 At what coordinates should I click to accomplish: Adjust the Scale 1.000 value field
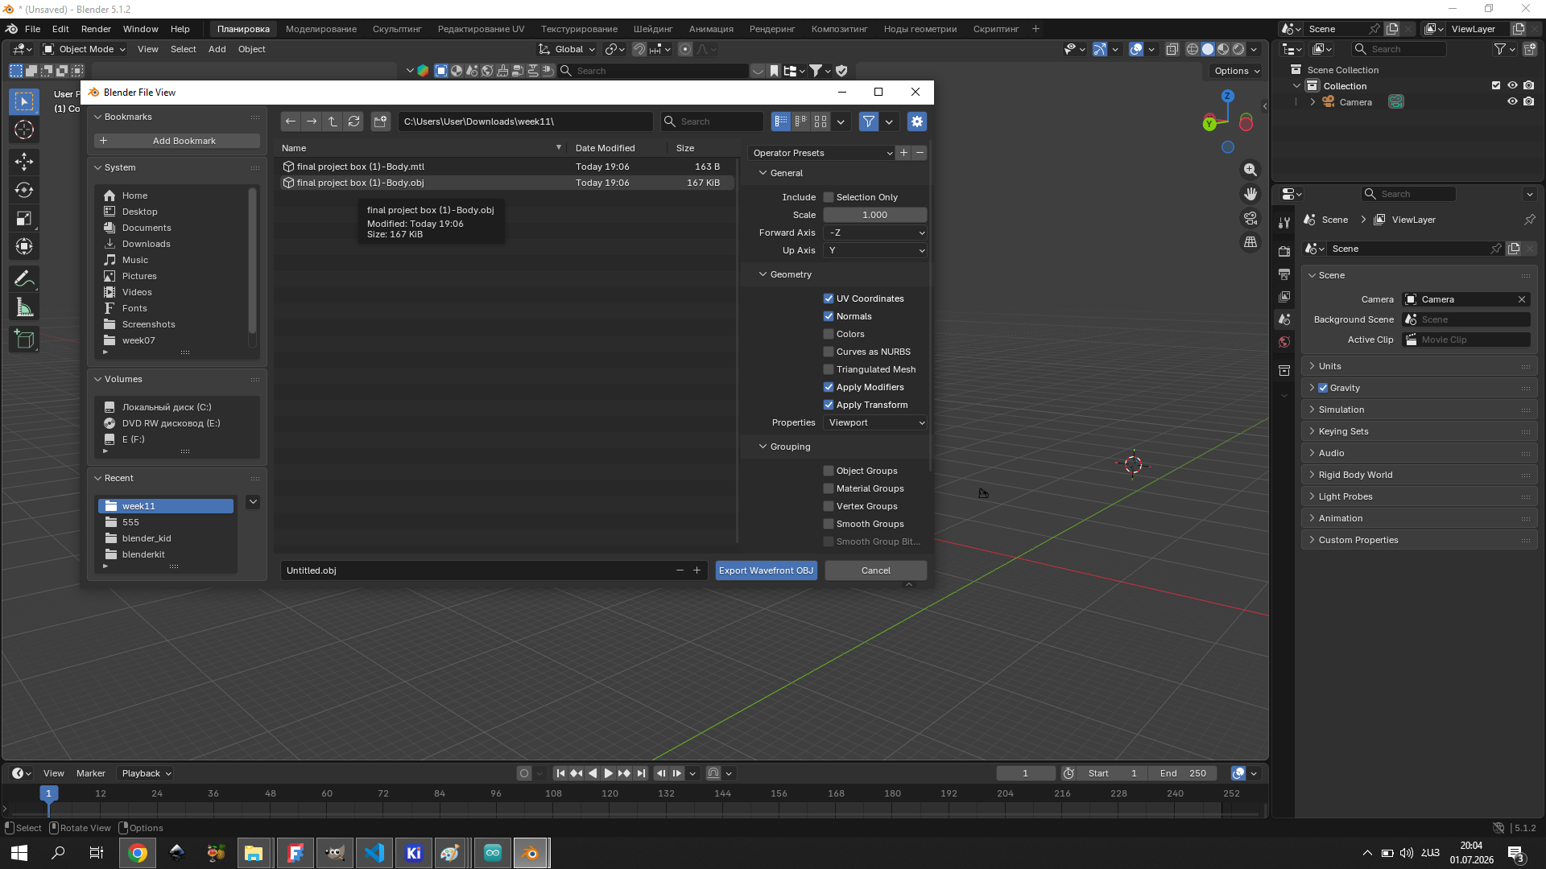tap(875, 215)
